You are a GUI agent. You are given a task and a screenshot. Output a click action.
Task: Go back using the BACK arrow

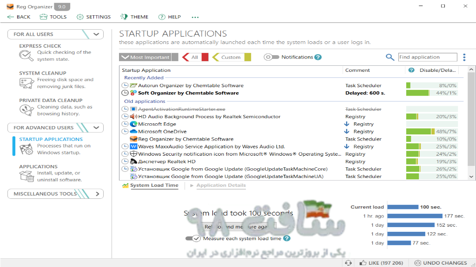(19, 17)
